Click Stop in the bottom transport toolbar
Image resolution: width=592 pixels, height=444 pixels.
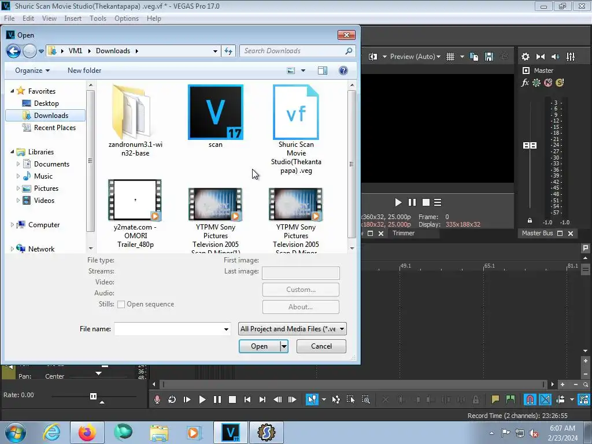point(232,399)
